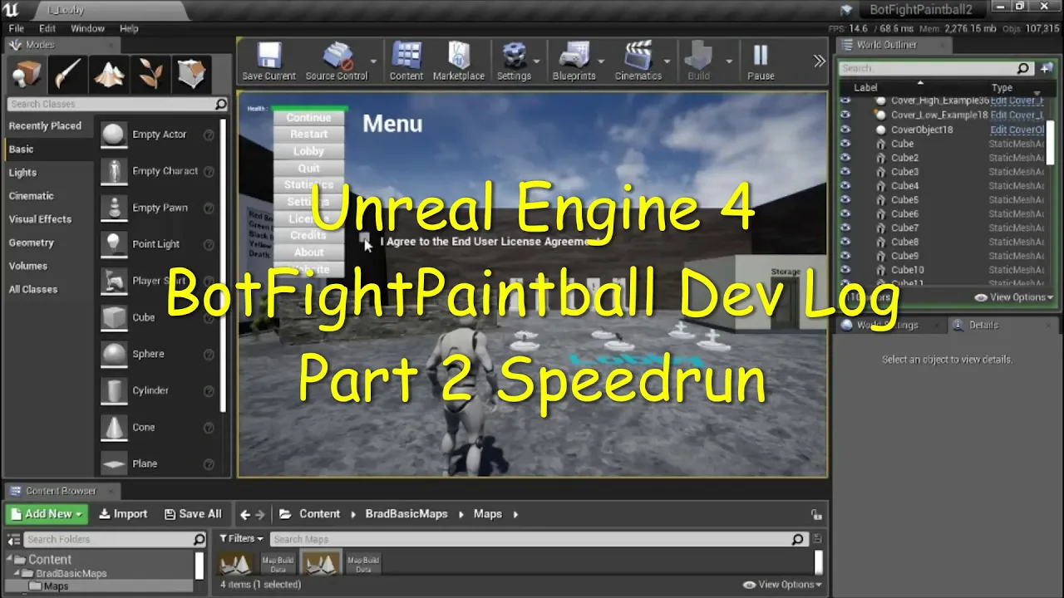This screenshot has width=1064, height=598.
Task: Open World Outliner View Options dropdown
Action: (1014, 297)
